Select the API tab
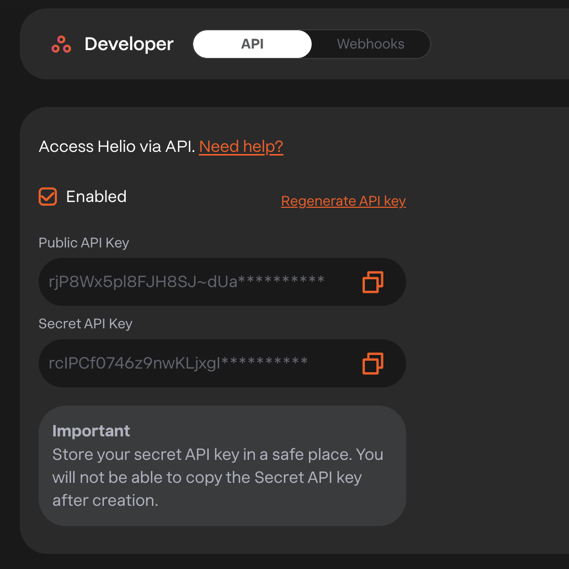Screen dimensions: 569x569 [x=252, y=44]
